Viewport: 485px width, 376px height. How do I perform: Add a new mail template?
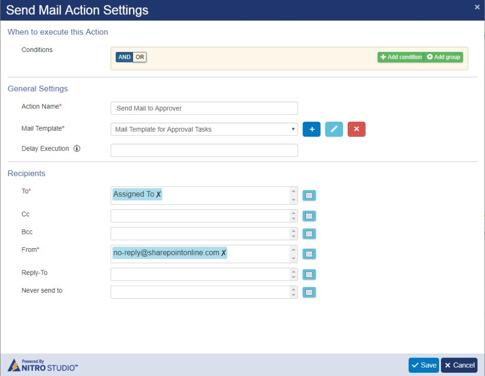(x=311, y=129)
